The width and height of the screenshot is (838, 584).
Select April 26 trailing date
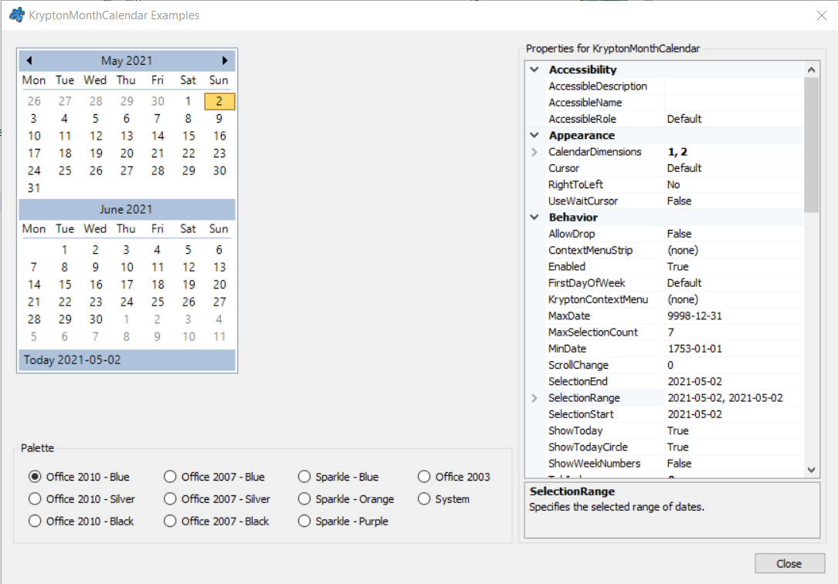[34, 101]
